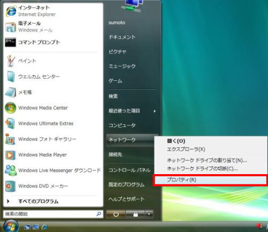Expand 最近使った項目 submenu arrow
The image size is (268, 232).
coord(155,111)
